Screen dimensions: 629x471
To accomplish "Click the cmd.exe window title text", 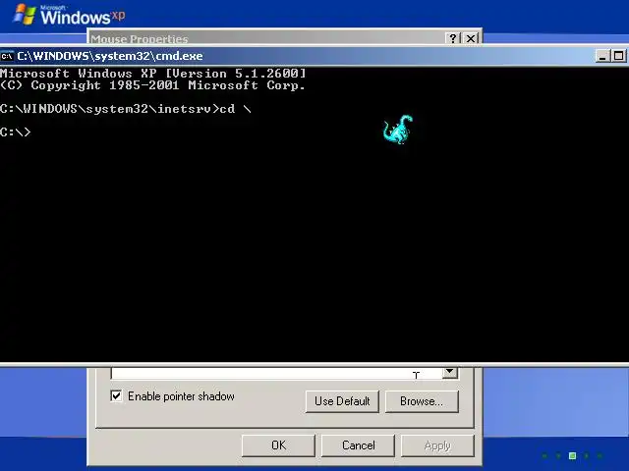I will (110, 56).
